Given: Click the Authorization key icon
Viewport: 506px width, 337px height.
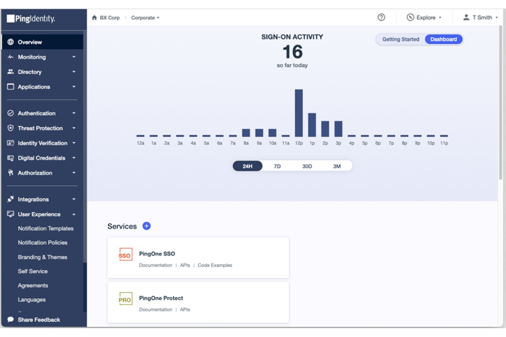Looking at the screenshot, I should point(11,173).
